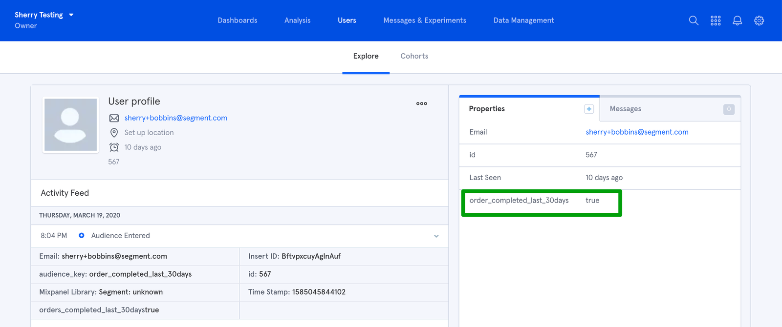Screen dimensions: 782x327
Task: Switch to the Messages tab
Action: pyautogui.click(x=625, y=109)
